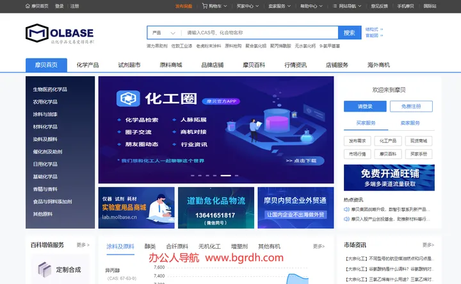Open the 试剂超市 navigation tab
Viewport: 461px width, 284px height.
[x=129, y=65]
